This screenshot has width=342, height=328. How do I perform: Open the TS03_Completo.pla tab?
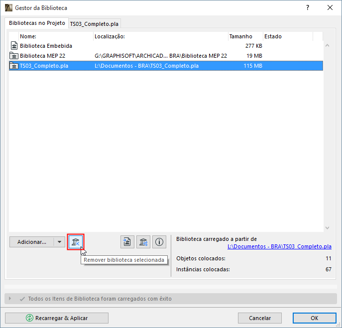(x=94, y=24)
